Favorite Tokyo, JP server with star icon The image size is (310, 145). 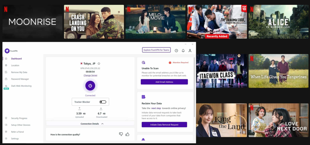[x=99, y=64]
